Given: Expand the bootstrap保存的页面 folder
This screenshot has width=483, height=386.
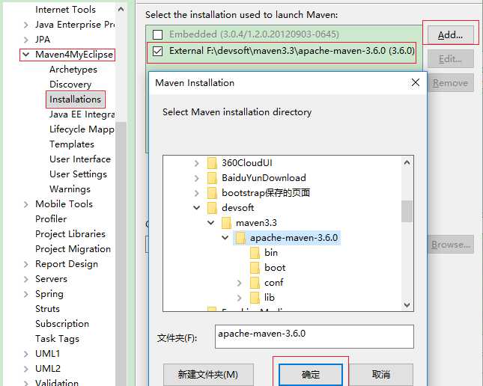Looking at the screenshot, I should (196, 193).
